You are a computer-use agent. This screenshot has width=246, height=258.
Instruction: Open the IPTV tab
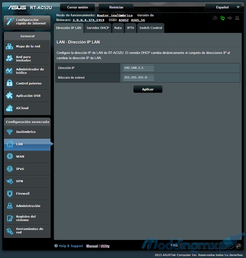(x=130, y=28)
